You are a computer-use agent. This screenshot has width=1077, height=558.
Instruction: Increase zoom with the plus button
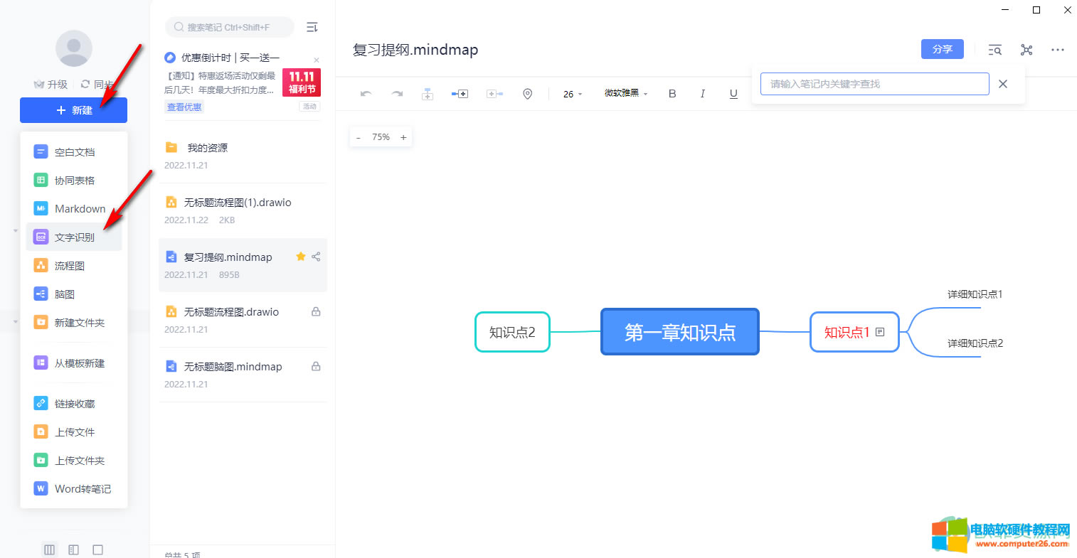tap(403, 137)
